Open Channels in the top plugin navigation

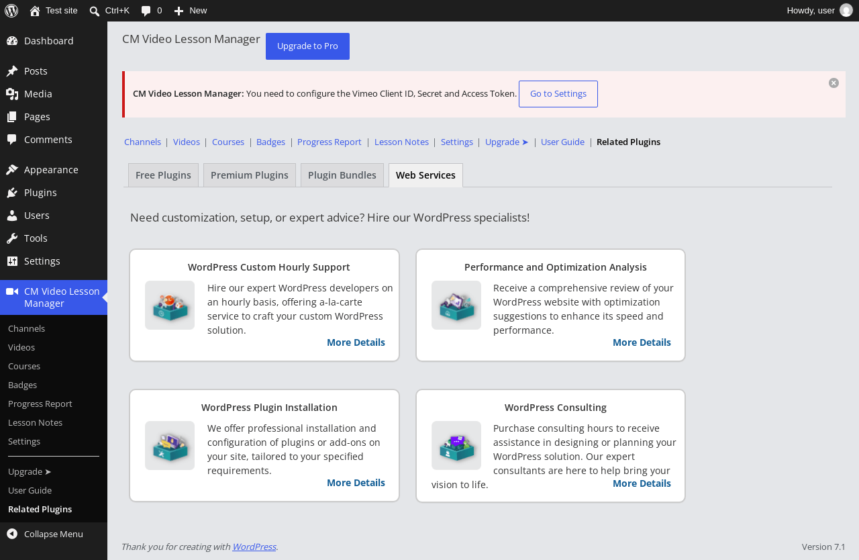pos(142,142)
